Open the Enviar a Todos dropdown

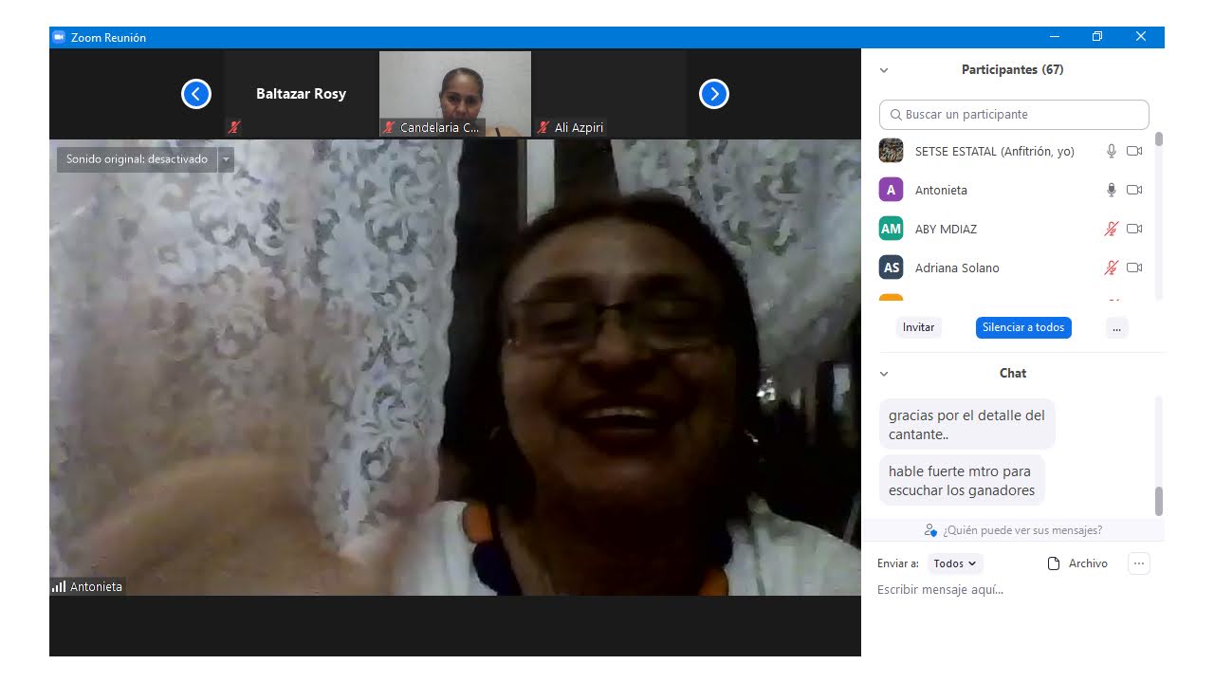coord(955,563)
